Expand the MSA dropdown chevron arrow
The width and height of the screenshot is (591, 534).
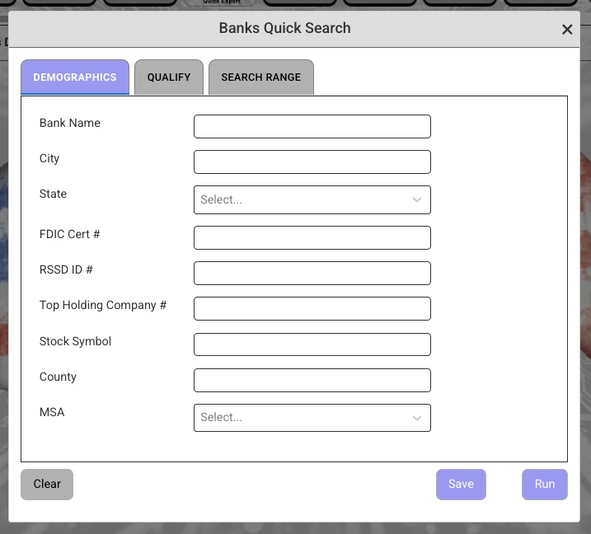[x=417, y=418]
